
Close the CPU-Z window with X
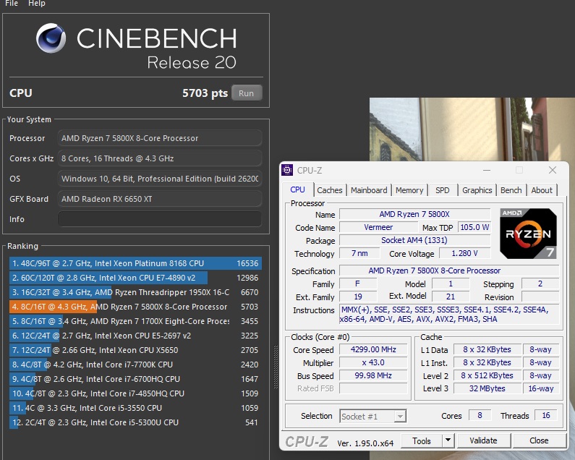553,170
